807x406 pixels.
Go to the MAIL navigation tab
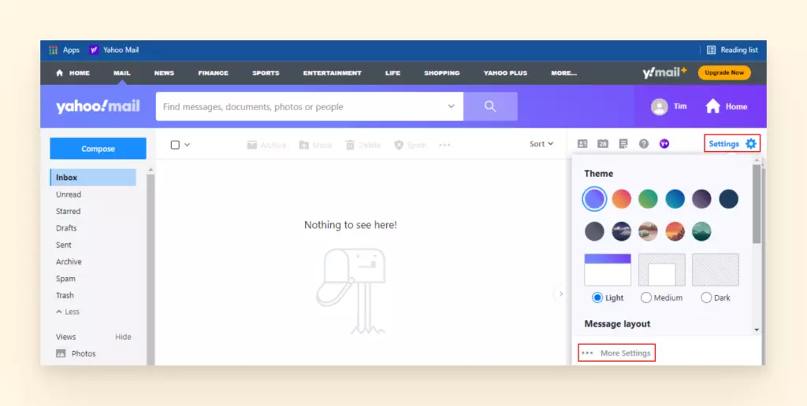pyautogui.click(x=122, y=73)
